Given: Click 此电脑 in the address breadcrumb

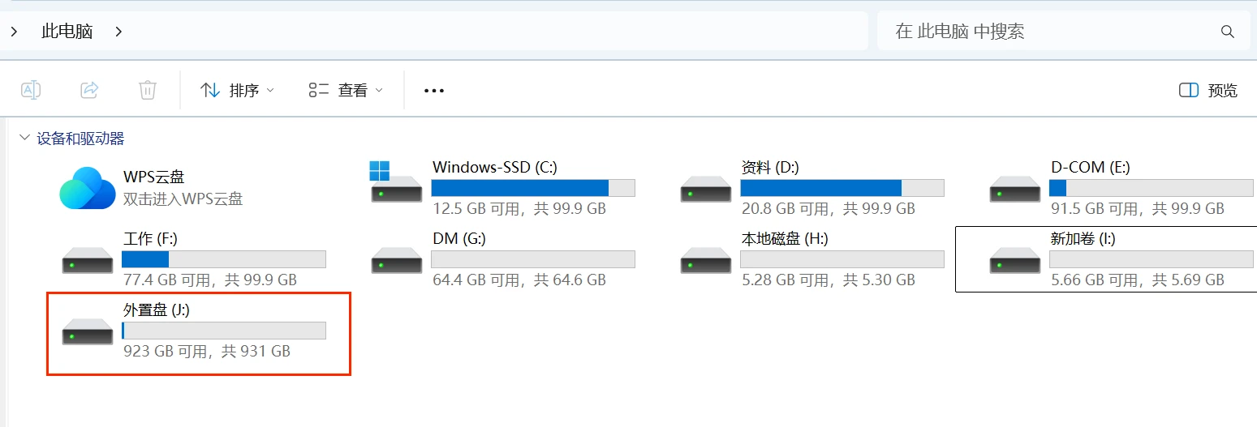Looking at the screenshot, I should pyautogui.click(x=67, y=32).
